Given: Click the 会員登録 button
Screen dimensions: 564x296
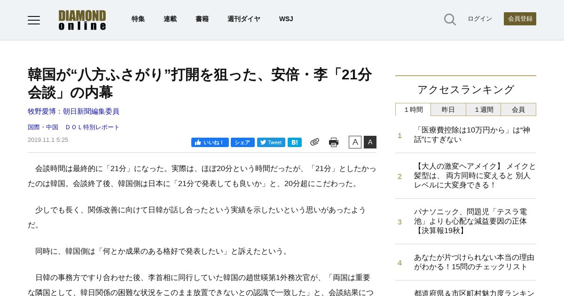Looking at the screenshot, I should point(520,19).
